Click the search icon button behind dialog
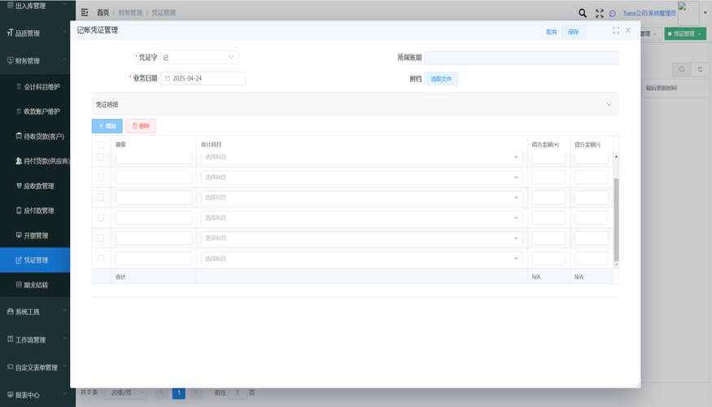This screenshot has height=407, width=712. [681, 69]
